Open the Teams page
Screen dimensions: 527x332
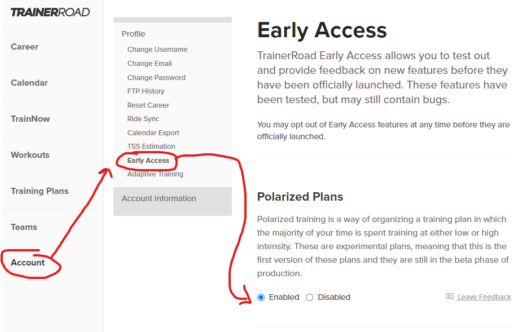point(24,227)
